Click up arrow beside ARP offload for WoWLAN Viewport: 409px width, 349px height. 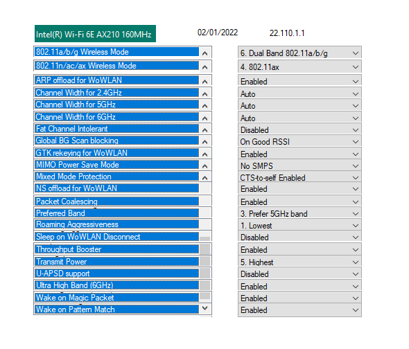tap(205, 81)
